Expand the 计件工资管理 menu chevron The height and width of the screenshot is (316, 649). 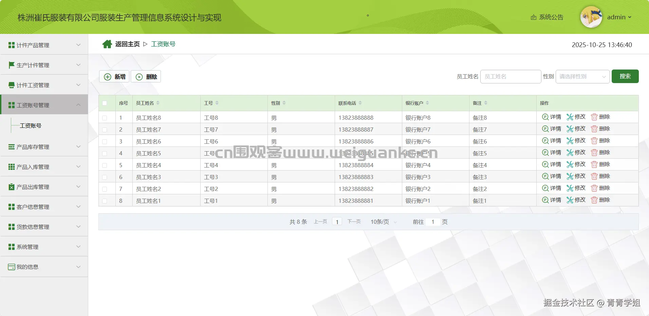pyautogui.click(x=78, y=85)
